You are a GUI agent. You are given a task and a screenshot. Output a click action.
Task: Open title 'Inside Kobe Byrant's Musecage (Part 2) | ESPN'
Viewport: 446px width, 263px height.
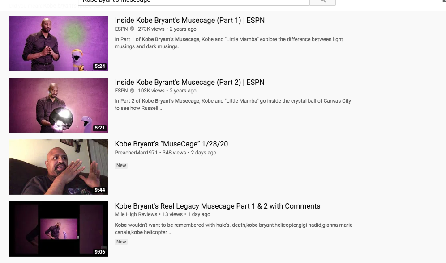pos(190,82)
